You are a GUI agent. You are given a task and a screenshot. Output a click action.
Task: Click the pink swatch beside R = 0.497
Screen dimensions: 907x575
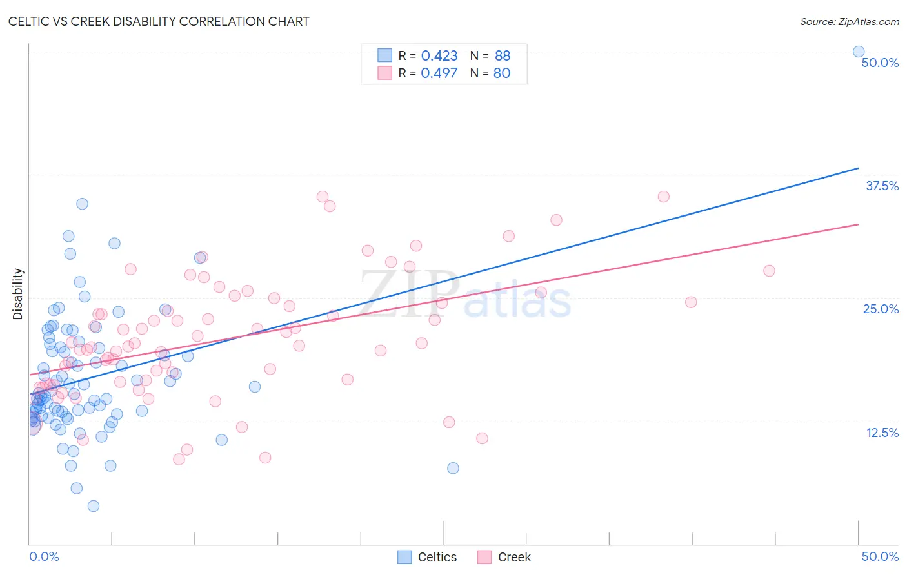(x=384, y=73)
